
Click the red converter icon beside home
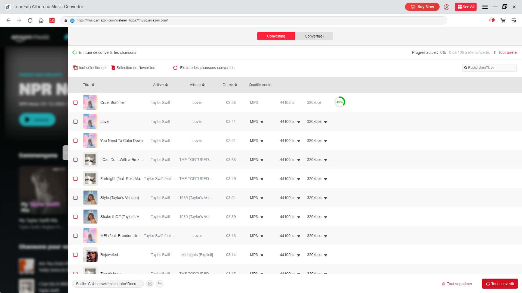coord(52,20)
